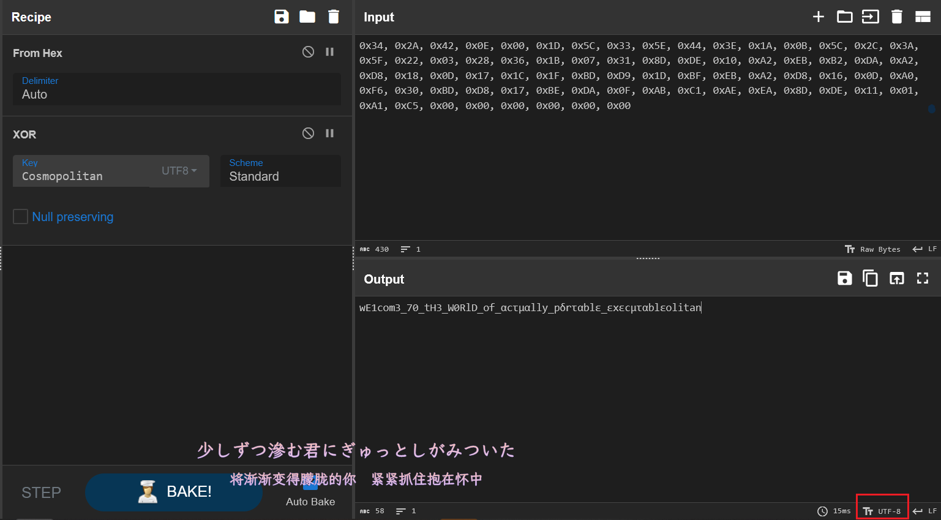Click the From Hex operation title
This screenshot has width=941, height=520.
click(37, 53)
